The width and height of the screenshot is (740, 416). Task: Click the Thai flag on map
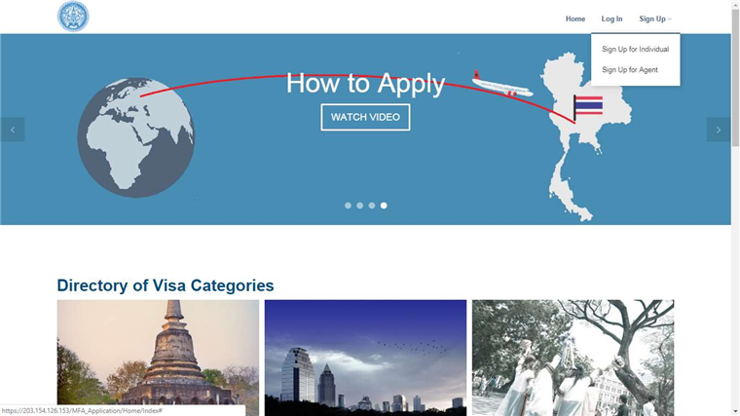(588, 107)
